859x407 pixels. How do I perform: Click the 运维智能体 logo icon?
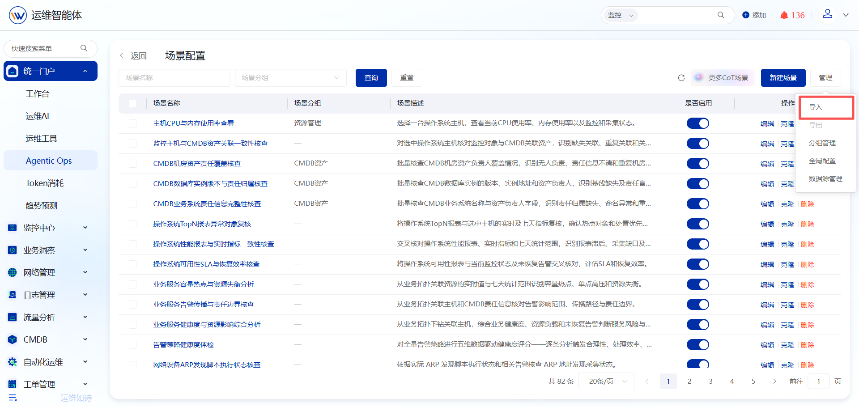(x=18, y=15)
